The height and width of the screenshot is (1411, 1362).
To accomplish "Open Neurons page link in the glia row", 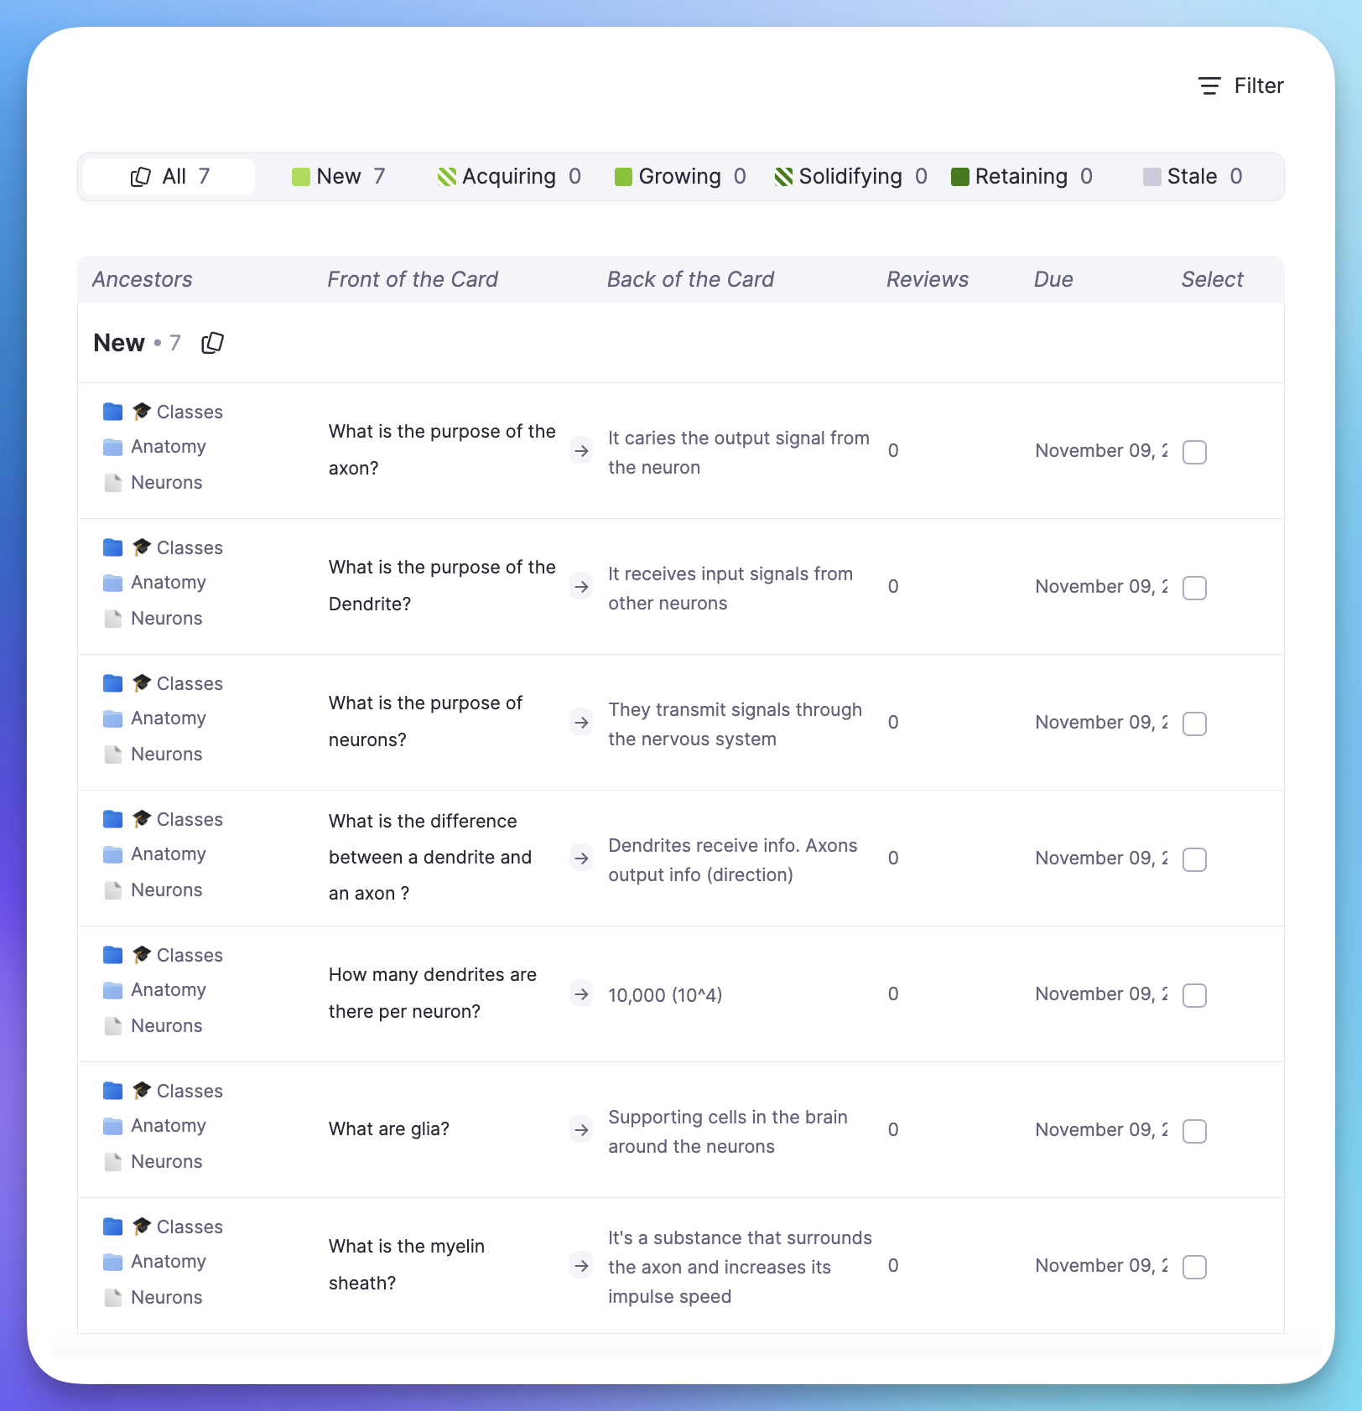I will coord(166,1162).
